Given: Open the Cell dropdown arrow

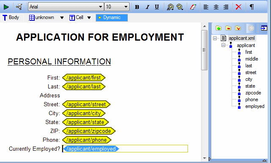Looking at the screenshot, I should [x=89, y=18].
